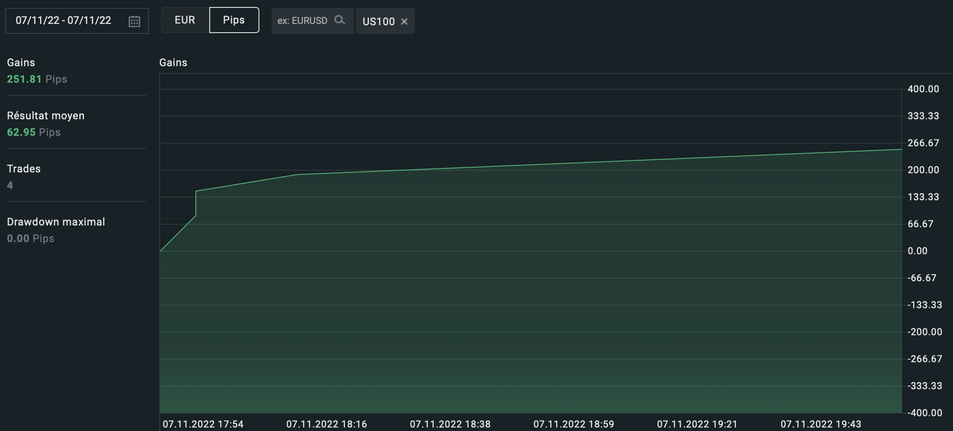Focus the EURUSD symbol search field

pyautogui.click(x=312, y=21)
